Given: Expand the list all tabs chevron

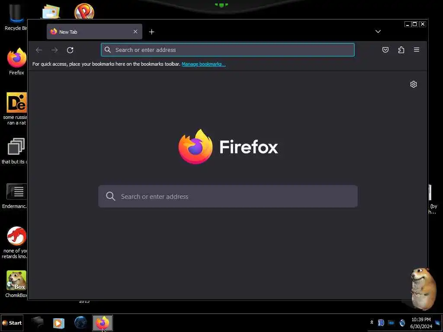Looking at the screenshot, I should (x=378, y=31).
